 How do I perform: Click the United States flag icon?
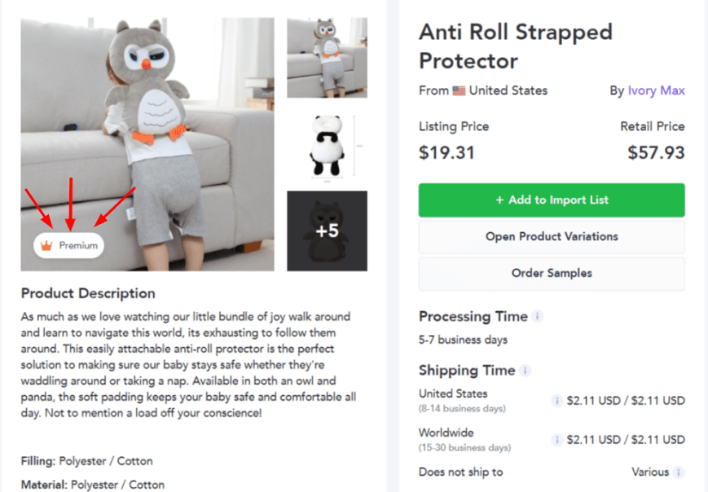(459, 90)
